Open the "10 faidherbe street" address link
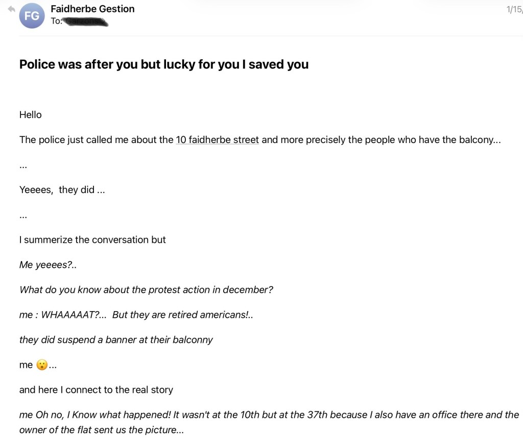This screenshot has width=523, height=446. (217, 139)
